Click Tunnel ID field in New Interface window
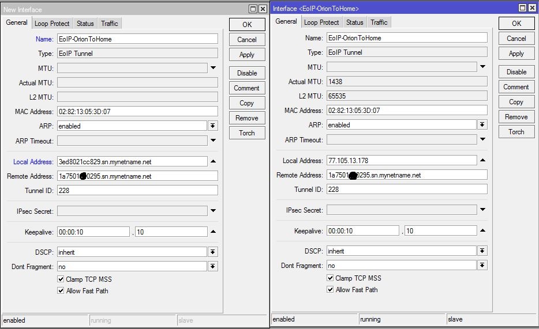The height and width of the screenshot is (329, 539). (137, 190)
